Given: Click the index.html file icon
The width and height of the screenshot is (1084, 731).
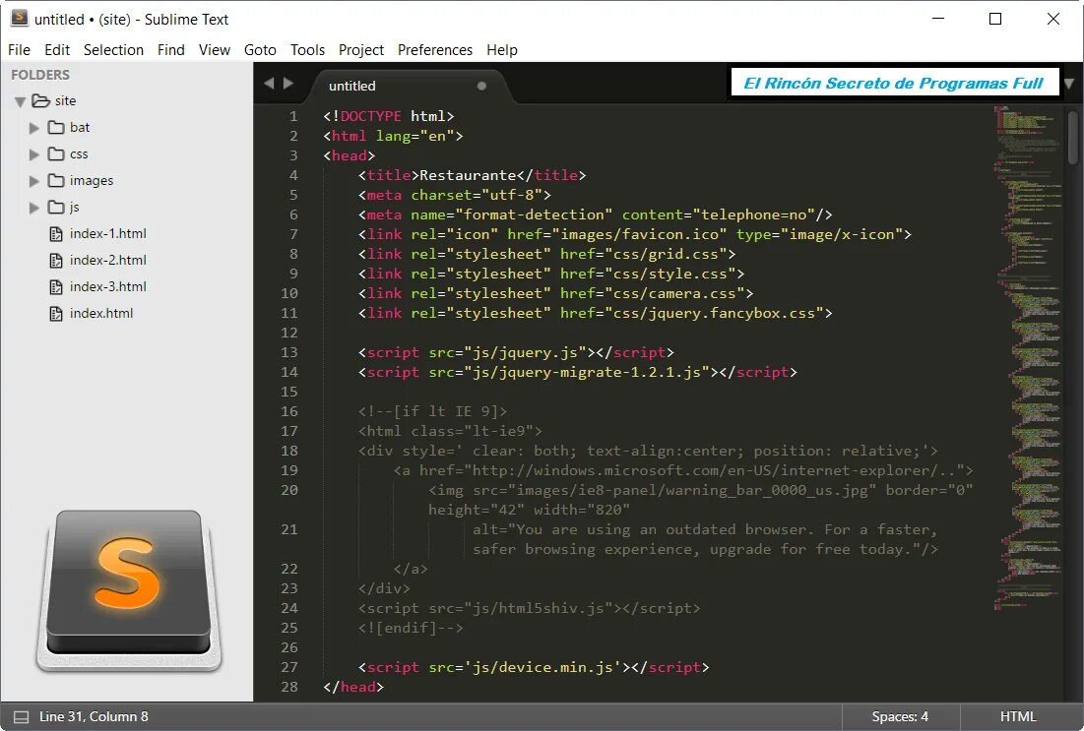Looking at the screenshot, I should [x=56, y=314].
